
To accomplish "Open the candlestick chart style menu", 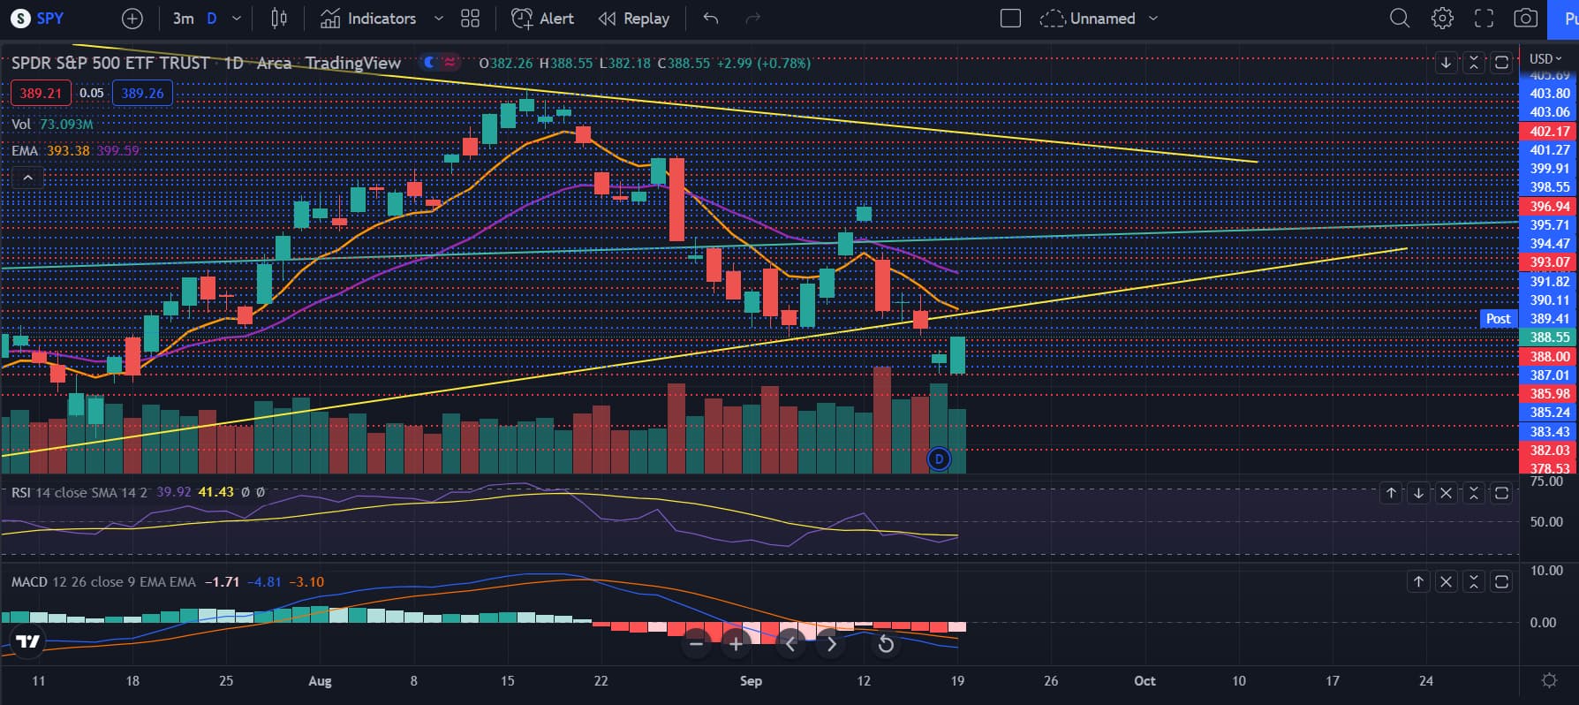I will [279, 18].
